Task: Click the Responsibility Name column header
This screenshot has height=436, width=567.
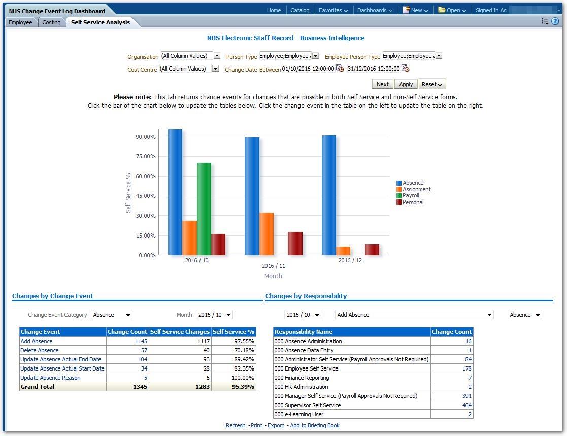Action: click(x=352, y=332)
